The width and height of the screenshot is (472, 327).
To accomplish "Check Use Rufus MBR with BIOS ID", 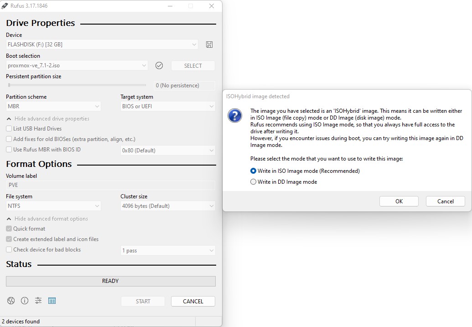I will pyautogui.click(x=9, y=150).
